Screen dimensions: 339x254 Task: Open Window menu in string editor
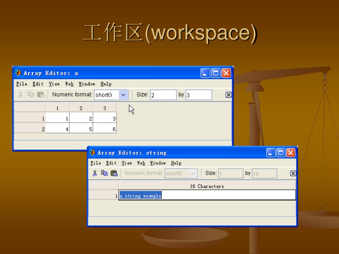click(x=158, y=163)
